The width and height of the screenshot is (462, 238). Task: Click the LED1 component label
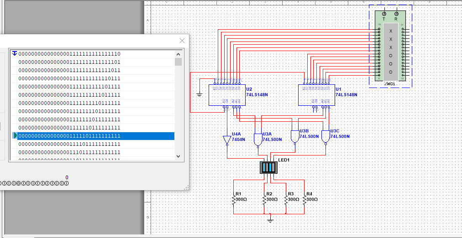[283, 160]
